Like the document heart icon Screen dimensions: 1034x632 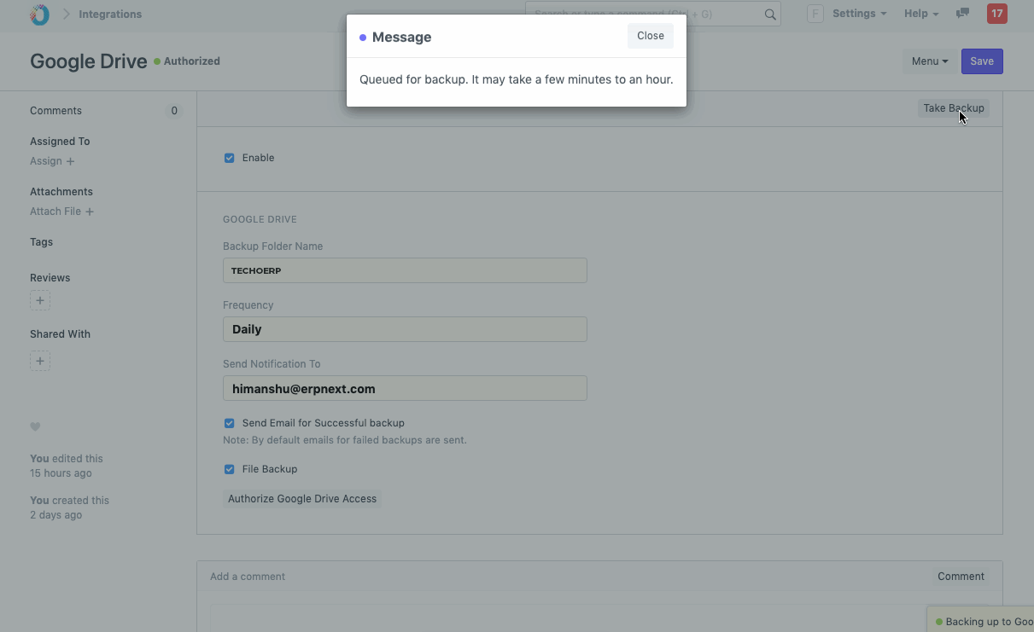pos(35,426)
